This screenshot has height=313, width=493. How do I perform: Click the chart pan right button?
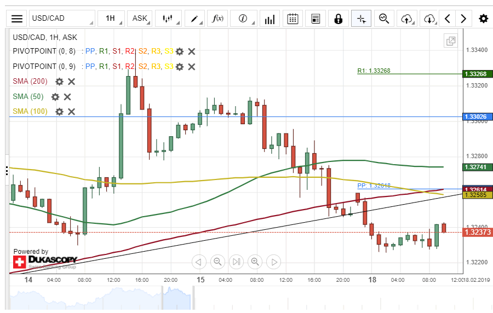(x=274, y=262)
